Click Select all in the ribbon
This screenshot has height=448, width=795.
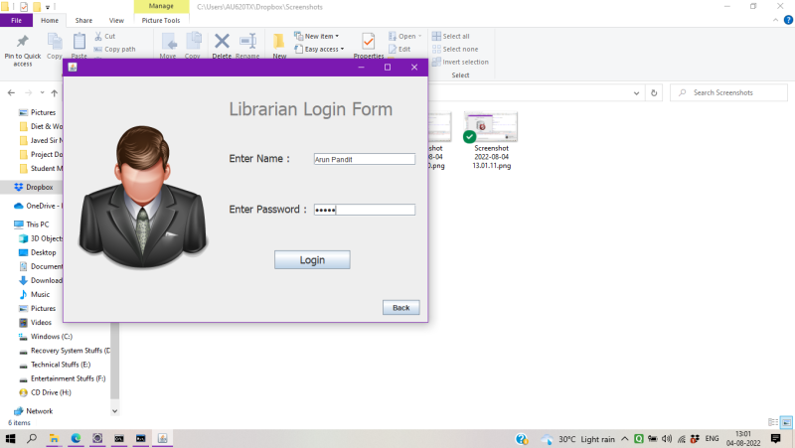[x=451, y=36]
